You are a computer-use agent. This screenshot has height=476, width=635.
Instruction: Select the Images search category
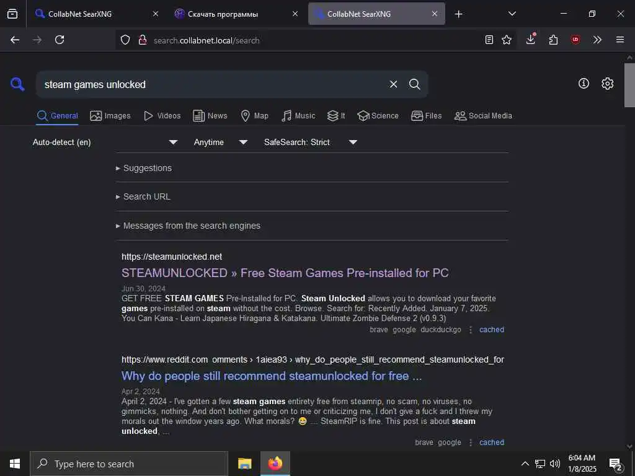point(110,116)
